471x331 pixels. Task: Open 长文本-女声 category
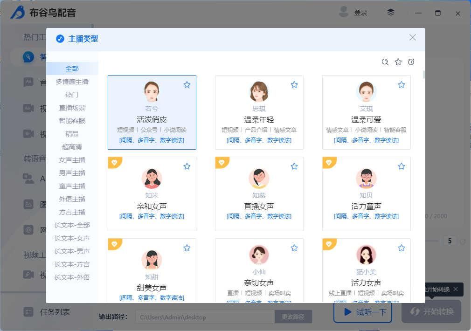[x=72, y=238]
